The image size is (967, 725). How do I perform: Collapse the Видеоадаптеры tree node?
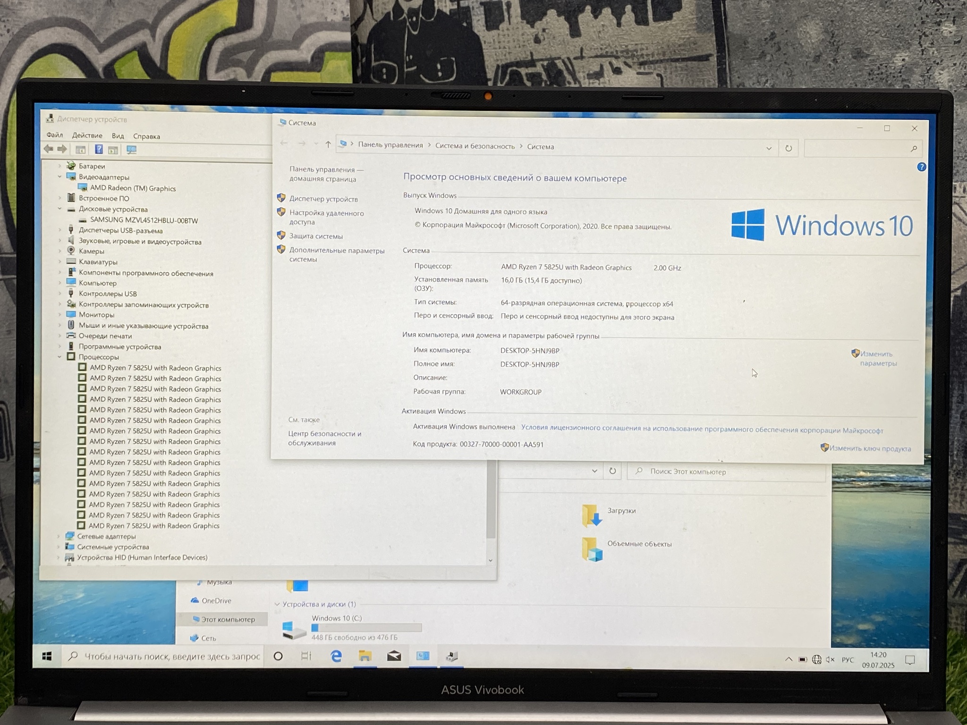[x=60, y=177]
